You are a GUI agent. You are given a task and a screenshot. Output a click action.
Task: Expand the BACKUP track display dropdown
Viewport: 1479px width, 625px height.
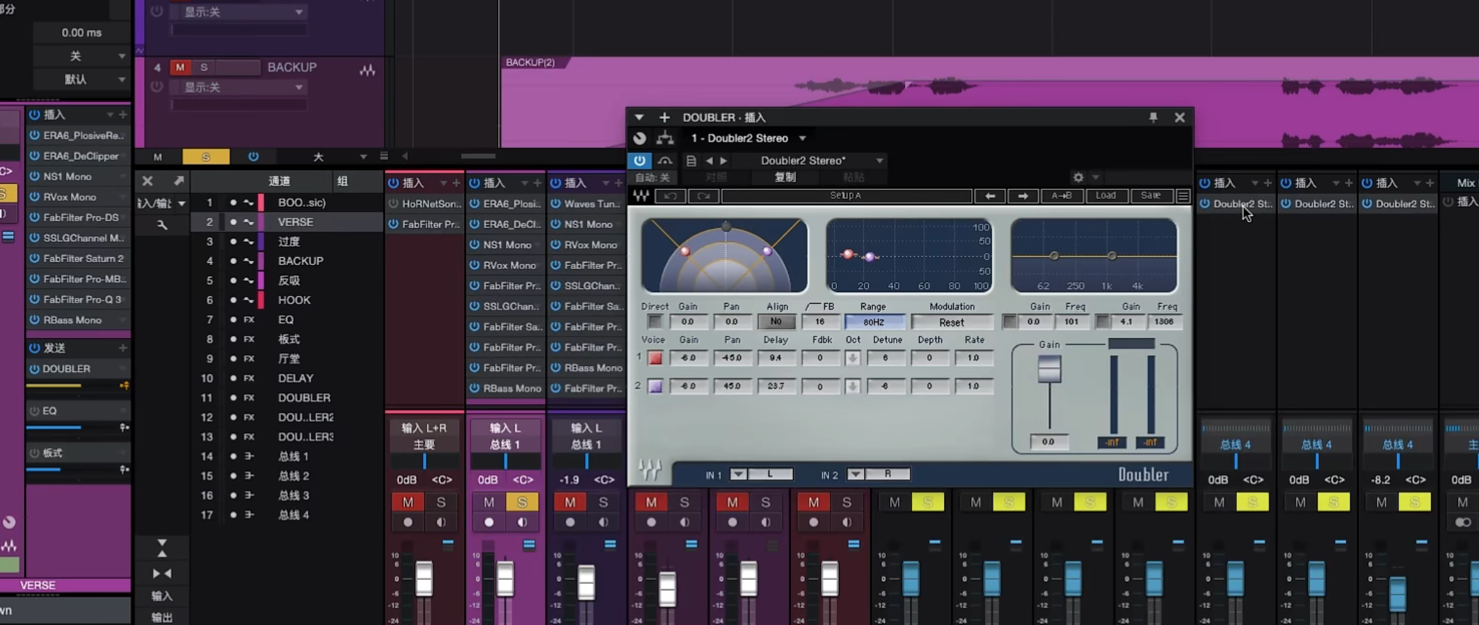298,88
